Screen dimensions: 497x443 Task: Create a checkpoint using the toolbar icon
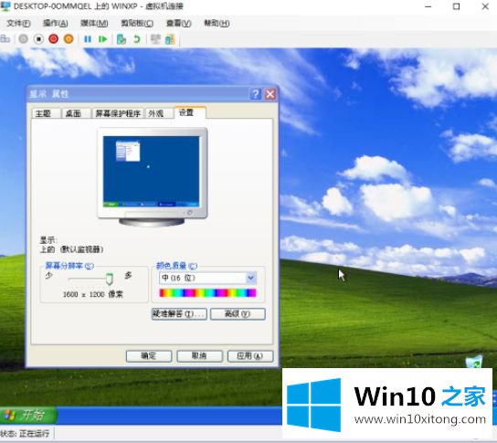coord(122,39)
